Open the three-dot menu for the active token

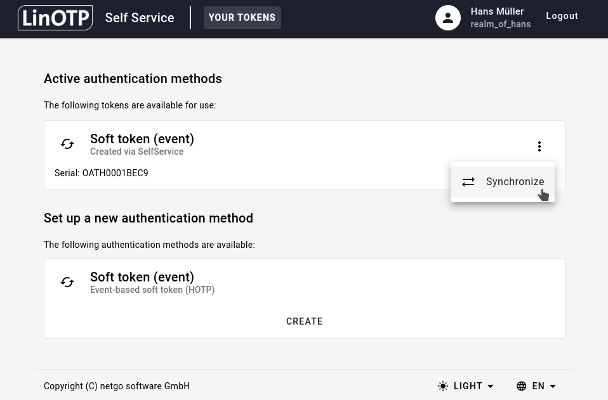(x=539, y=146)
